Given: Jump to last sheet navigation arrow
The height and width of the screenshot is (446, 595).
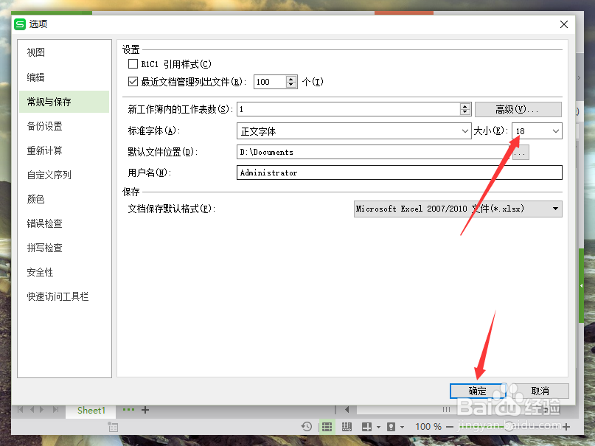Looking at the screenshot, I should tap(56, 410).
